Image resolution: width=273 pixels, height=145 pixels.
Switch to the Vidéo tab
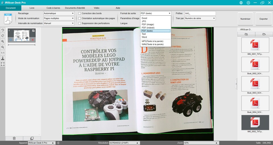pos(96,8)
